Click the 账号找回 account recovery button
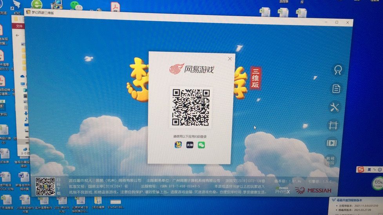The width and height of the screenshot is (383, 215). coord(330,161)
